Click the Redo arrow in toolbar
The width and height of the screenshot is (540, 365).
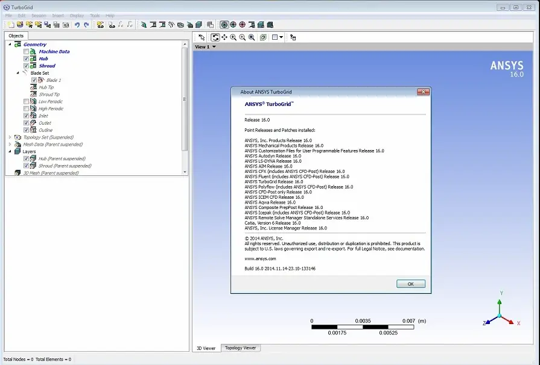coord(86,25)
